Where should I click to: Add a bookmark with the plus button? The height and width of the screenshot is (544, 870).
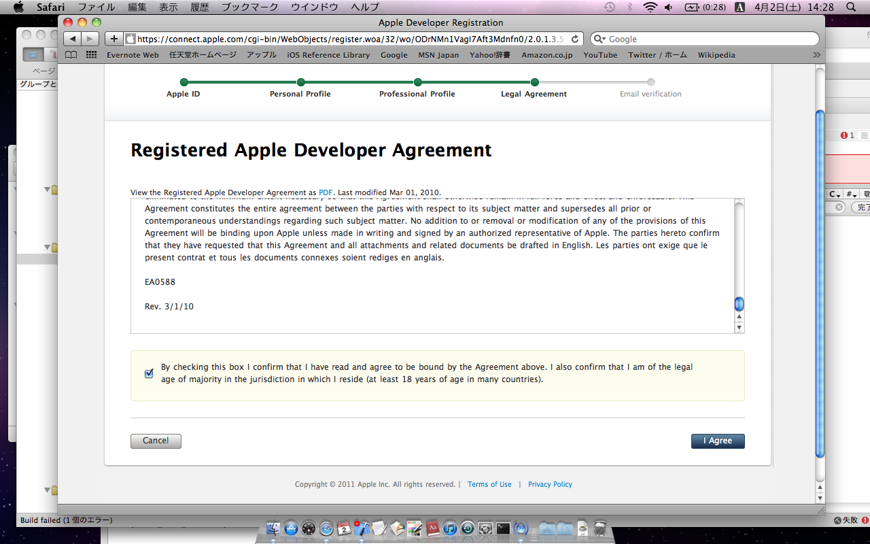tap(114, 39)
